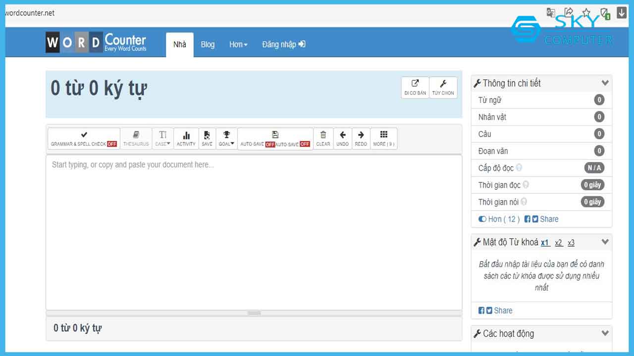This screenshot has height=356, width=634.
Task: Click the large 0 từ 0 ký tự heading
Action: coord(99,89)
